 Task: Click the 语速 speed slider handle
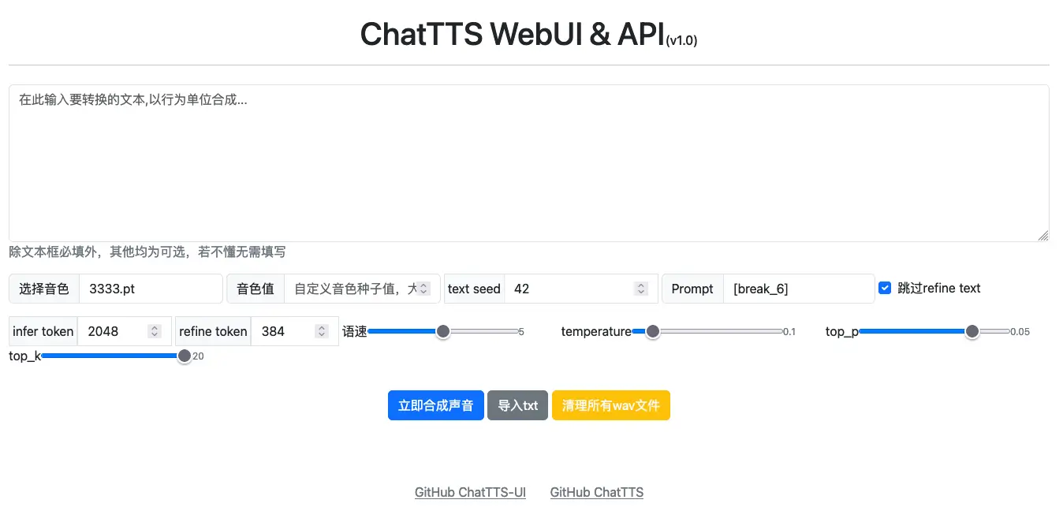443,331
